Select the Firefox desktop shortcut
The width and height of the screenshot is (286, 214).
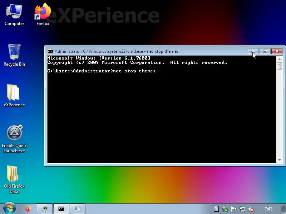click(43, 15)
